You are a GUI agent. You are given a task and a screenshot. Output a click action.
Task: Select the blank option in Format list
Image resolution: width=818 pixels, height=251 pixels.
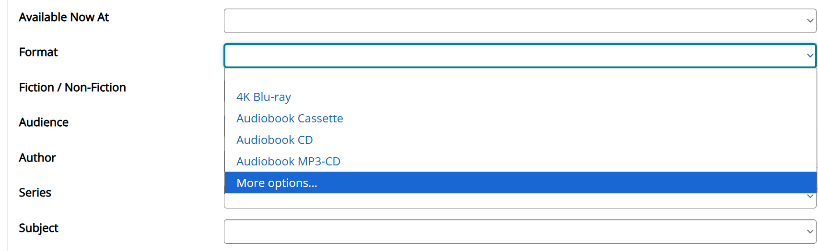(x=520, y=76)
